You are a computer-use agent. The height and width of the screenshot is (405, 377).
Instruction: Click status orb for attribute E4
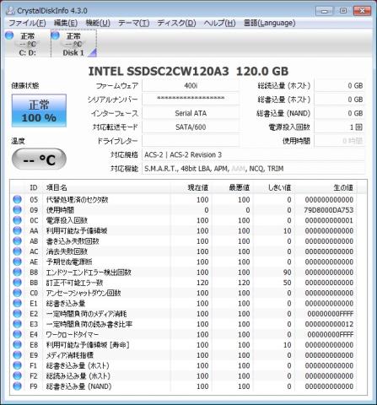point(17,334)
